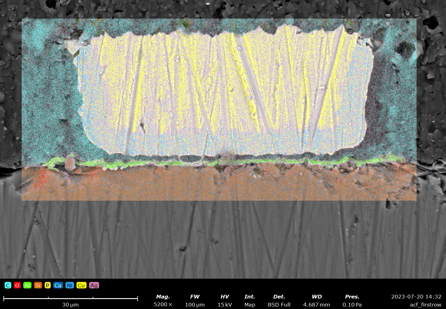Click the WD header label
Image resolution: width=446 pixels, height=309 pixels.
[317, 297]
